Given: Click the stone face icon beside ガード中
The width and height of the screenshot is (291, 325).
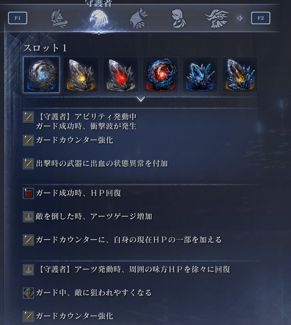Looking at the screenshot, I should [x=28, y=293].
